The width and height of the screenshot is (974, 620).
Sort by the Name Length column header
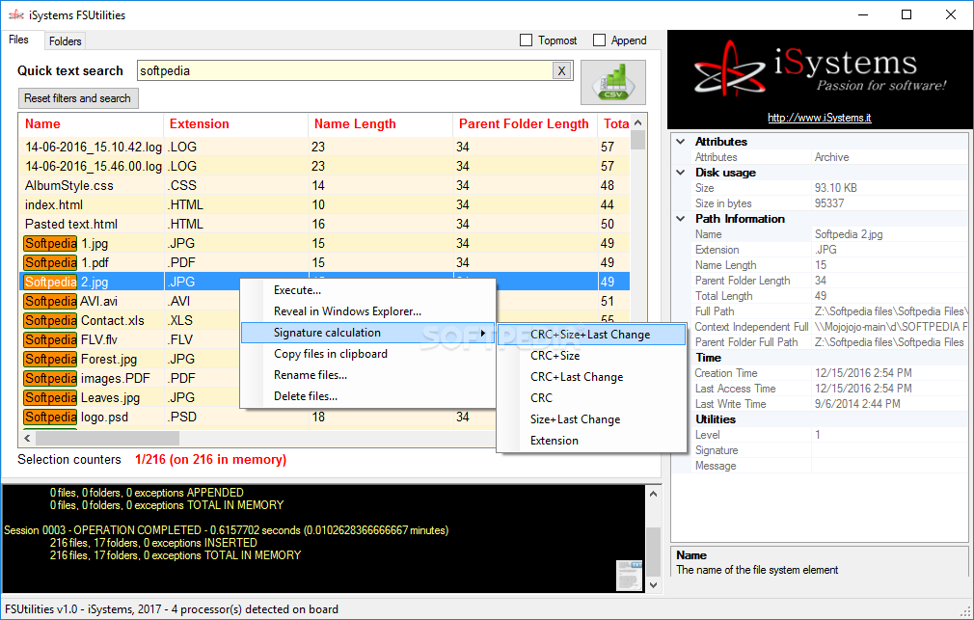pyautogui.click(x=381, y=124)
